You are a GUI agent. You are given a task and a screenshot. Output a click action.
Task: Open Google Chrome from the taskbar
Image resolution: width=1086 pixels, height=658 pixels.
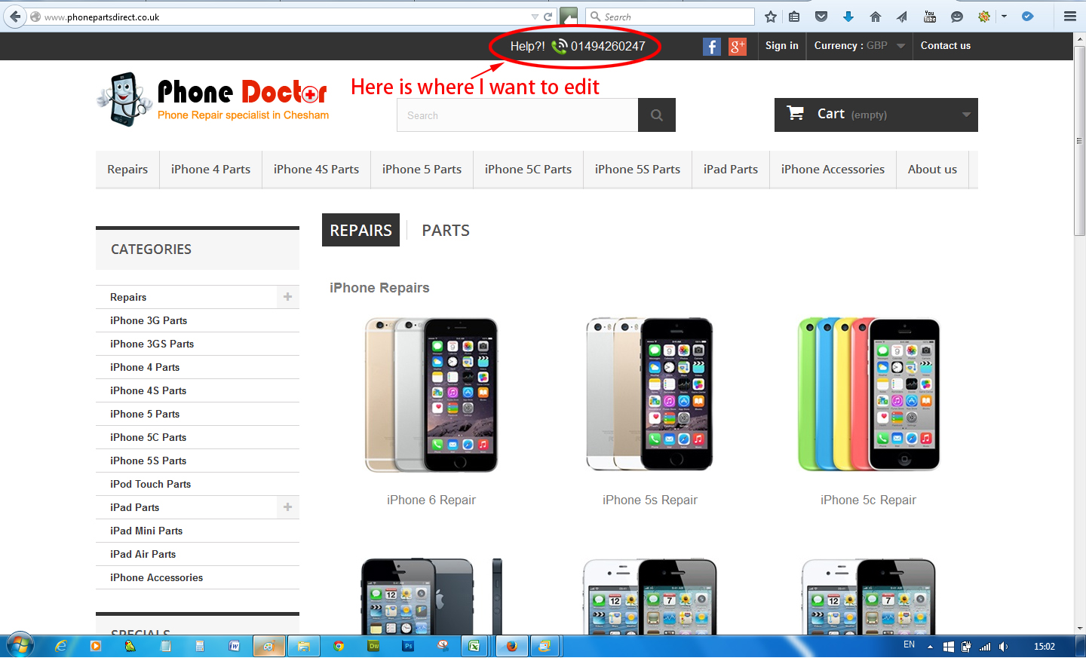pos(339,646)
